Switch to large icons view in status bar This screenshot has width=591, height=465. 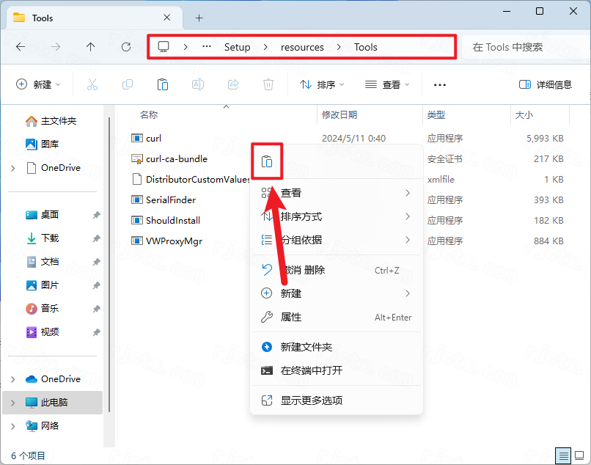(x=579, y=455)
